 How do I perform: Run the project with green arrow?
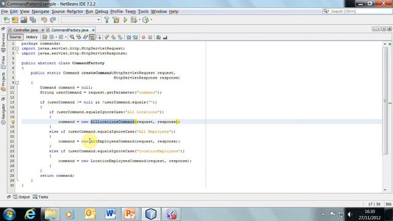point(125,20)
